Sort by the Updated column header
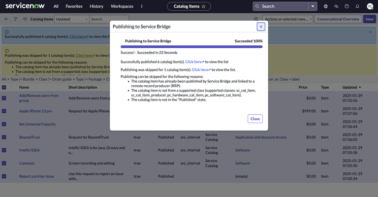378x197 pixels. coord(349,87)
